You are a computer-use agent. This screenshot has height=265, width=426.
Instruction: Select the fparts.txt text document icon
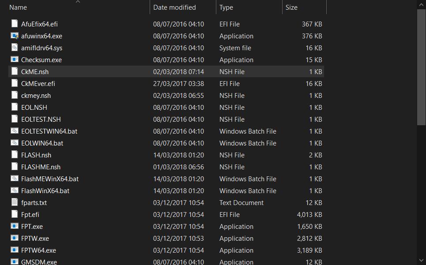(15, 202)
